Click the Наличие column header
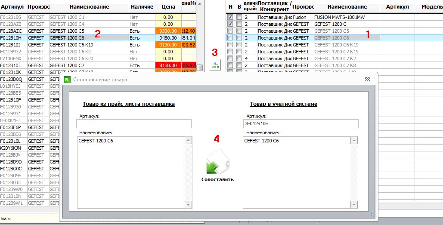The height and width of the screenshot is (225, 443). [143, 7]
